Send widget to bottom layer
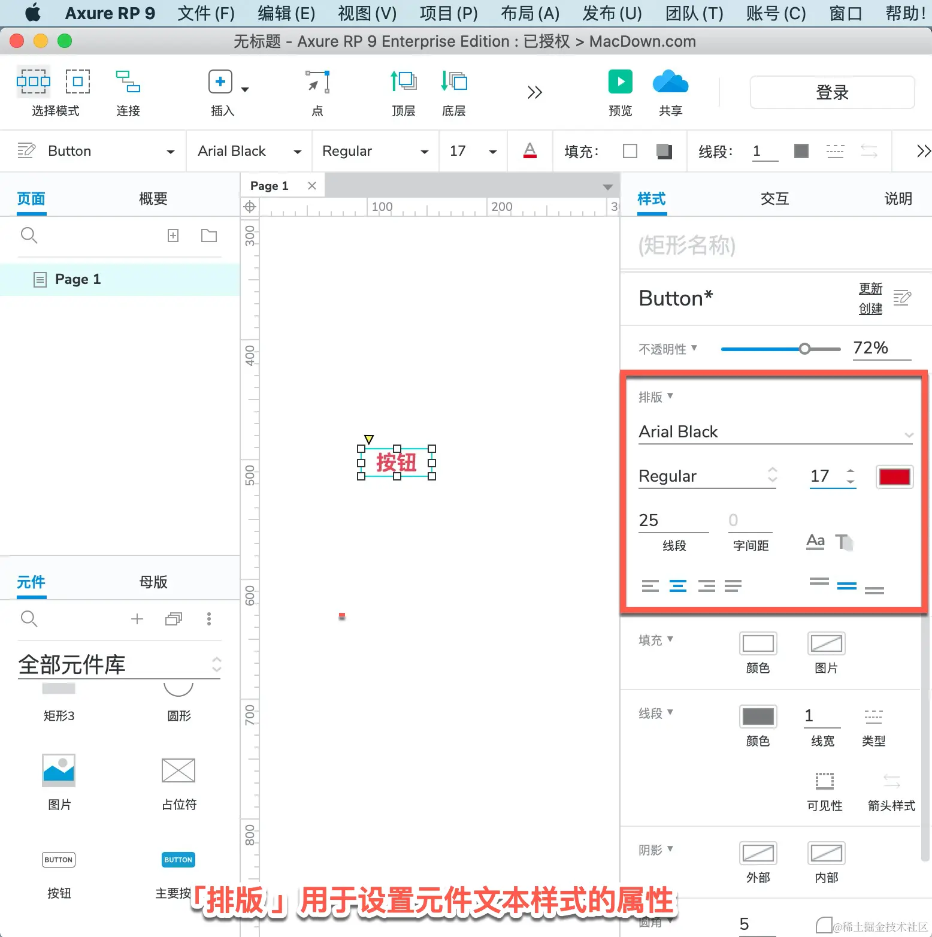This screenshot has height=937, width=932. (454, 81)
